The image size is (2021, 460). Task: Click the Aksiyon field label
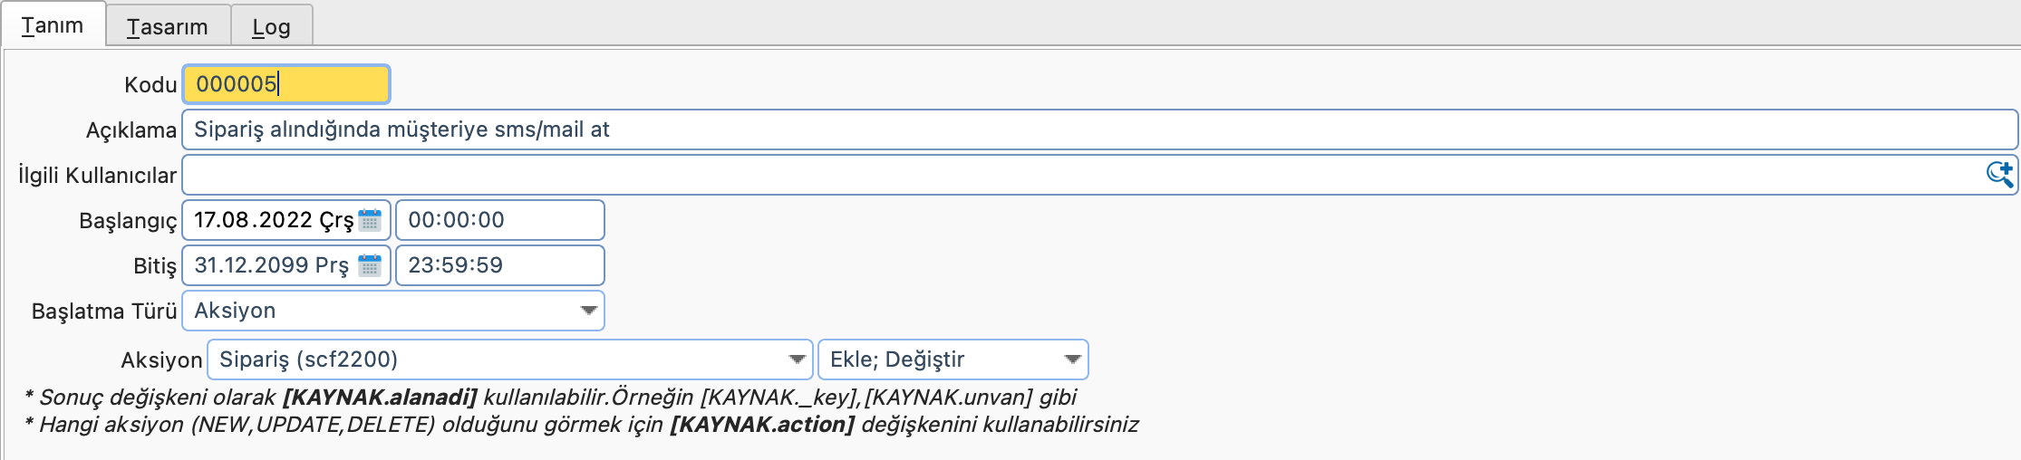[x=161, y=360]
